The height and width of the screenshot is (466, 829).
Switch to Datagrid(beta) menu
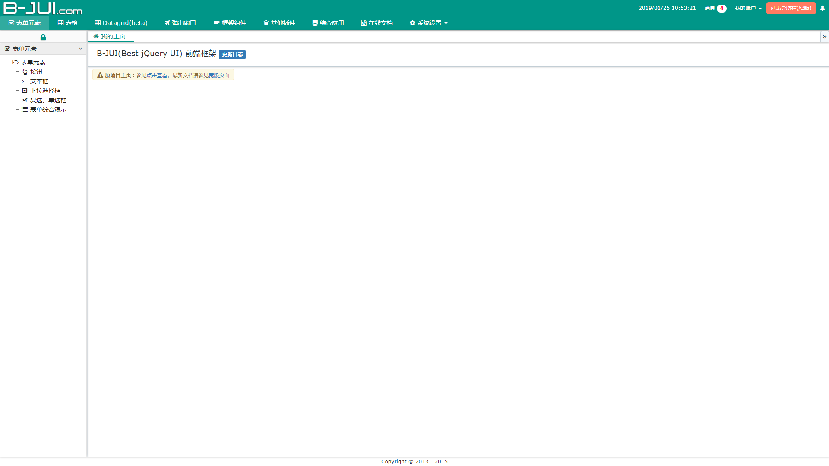121,23
